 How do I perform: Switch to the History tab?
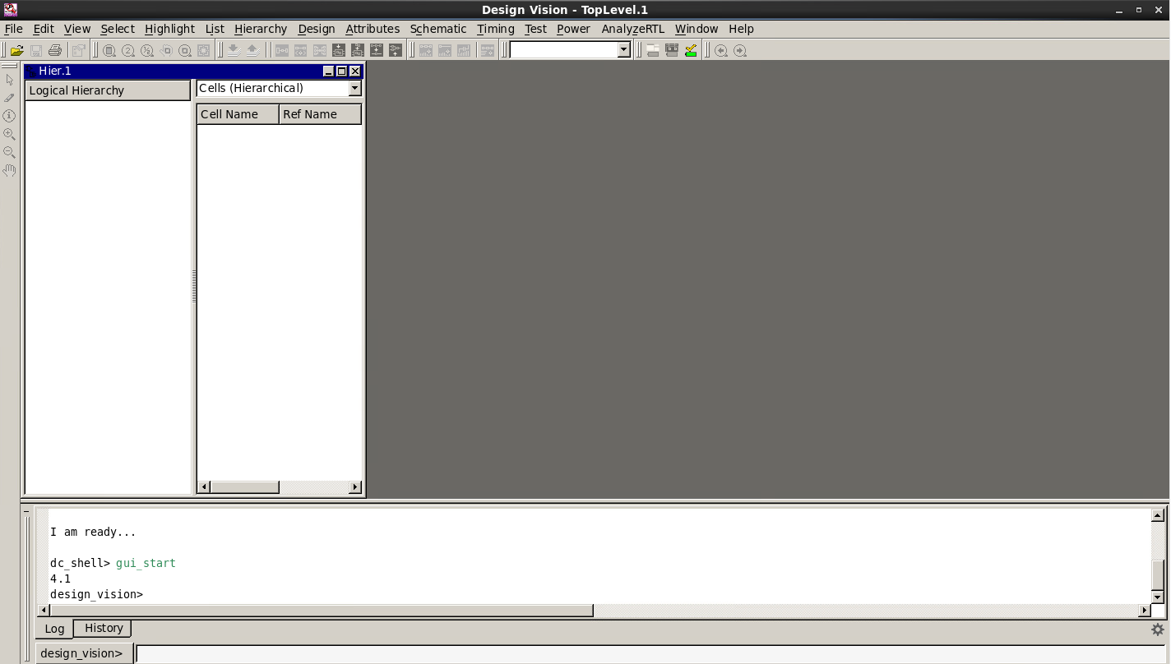102,628
